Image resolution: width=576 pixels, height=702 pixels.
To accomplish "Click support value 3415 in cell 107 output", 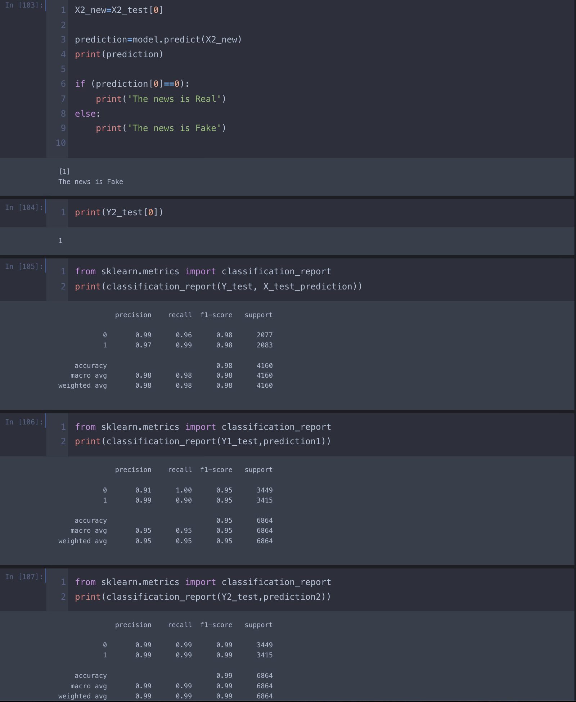I will tap(265, 655).
